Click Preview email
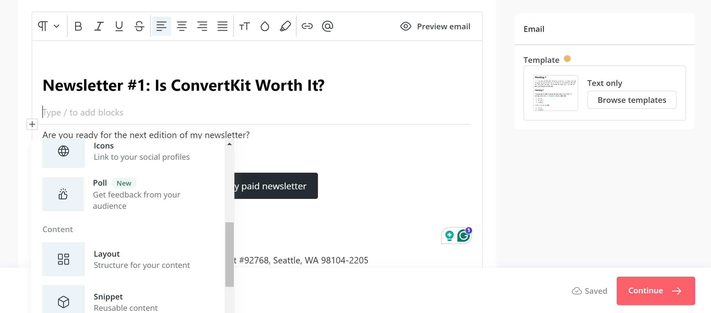This screenshot has height=313, width=711. click(x=435, y=26)
